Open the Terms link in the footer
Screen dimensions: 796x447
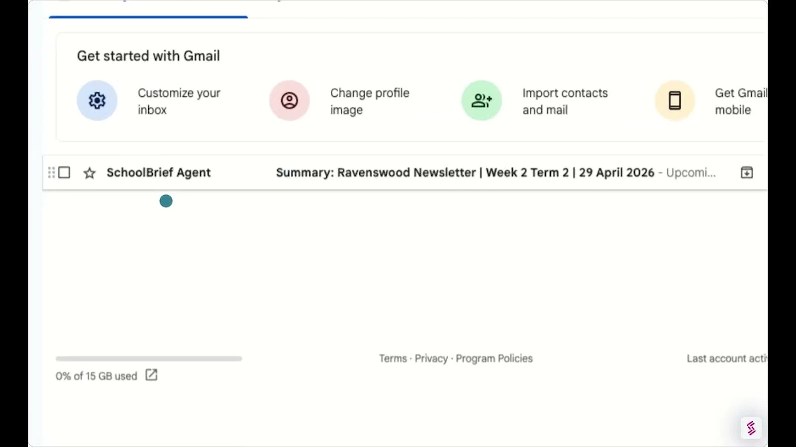[x=393, y=358]
